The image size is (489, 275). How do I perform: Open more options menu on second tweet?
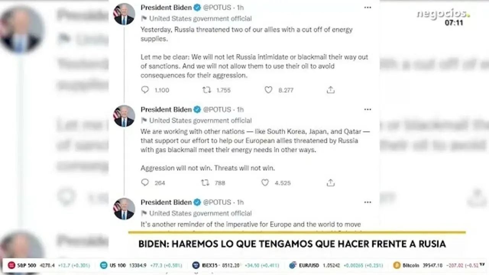pos(368,110)
